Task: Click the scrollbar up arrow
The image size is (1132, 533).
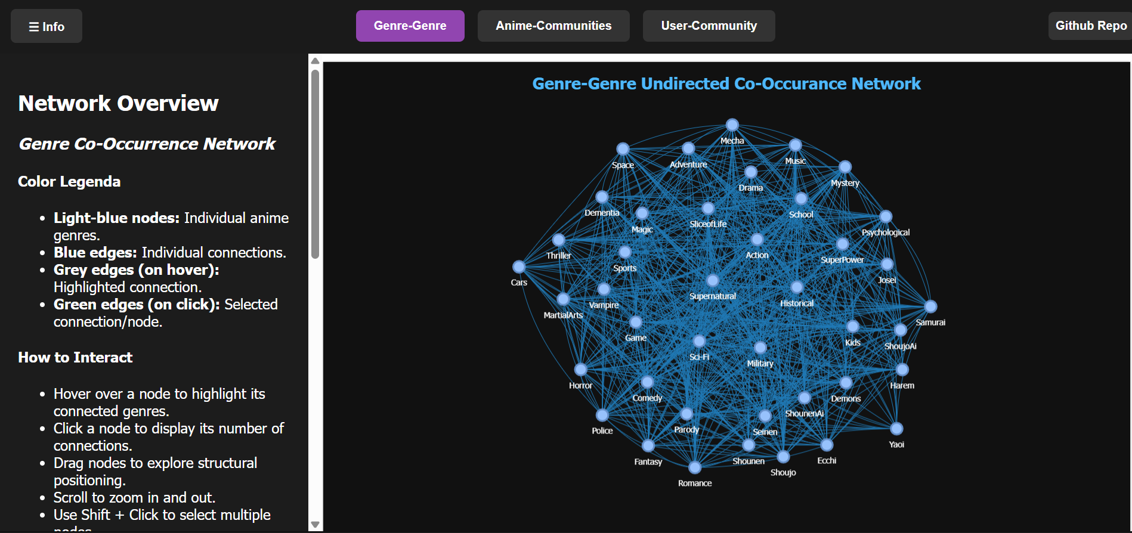Action: (316, 61)
